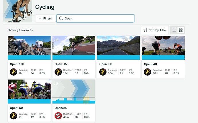The height and width of the screenshot is (123, 198).
Task: Open the Sort by Title menu
Action: pyautogui.click(x=154, y=30)
